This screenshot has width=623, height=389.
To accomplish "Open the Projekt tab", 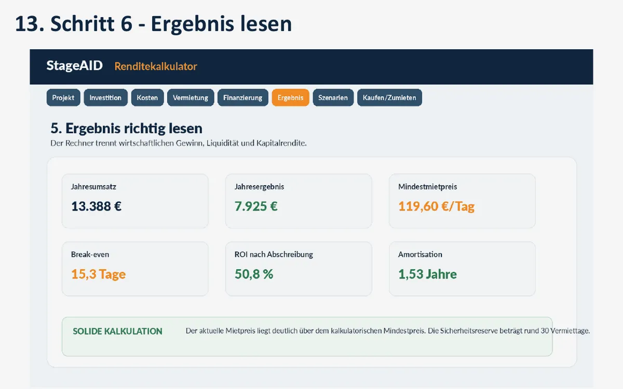I will tap(63, 98).
